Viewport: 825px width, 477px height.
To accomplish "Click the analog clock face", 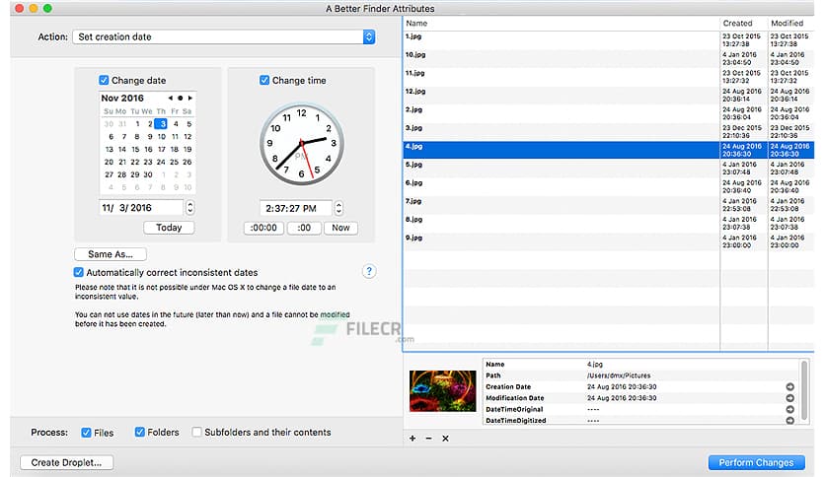I will click(302, 144).
